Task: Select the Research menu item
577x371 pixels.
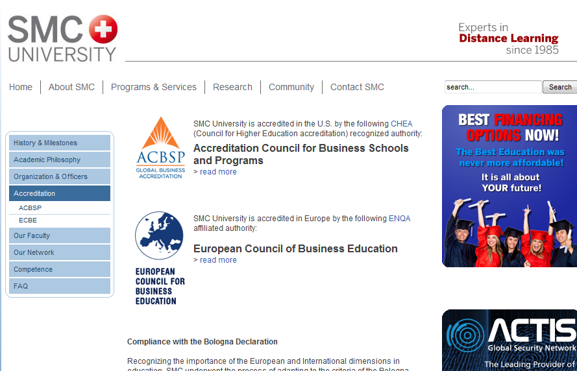Action: click(x=232, y=87)
